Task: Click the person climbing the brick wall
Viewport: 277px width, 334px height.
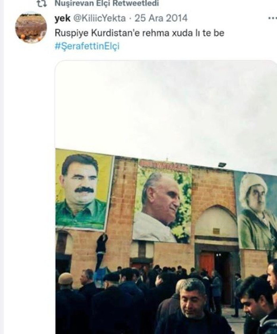Action: [x=102, y=251]
